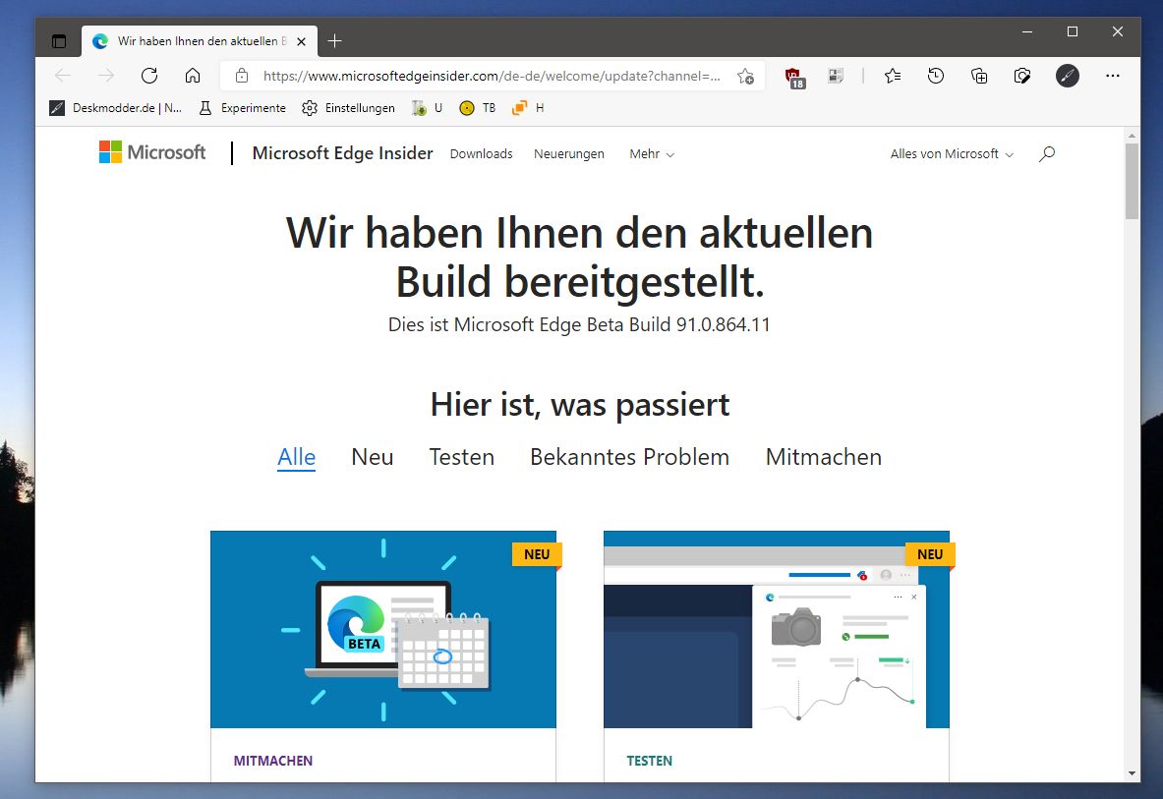Click the MITMACHEN card label
The height and width of the screenshot is (799, 1163).
pyautogui.click(x=273, y=761)
